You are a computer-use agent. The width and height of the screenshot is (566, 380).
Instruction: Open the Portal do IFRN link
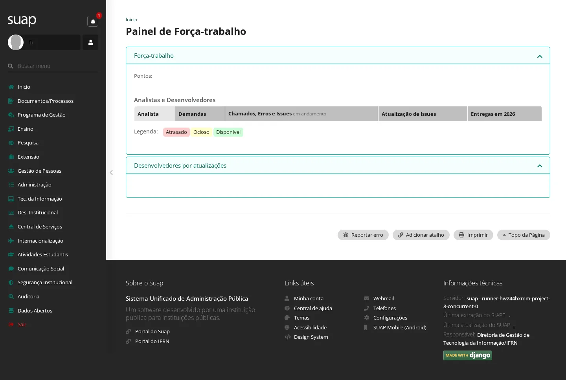pyautogui.click(x=152, y=341)
